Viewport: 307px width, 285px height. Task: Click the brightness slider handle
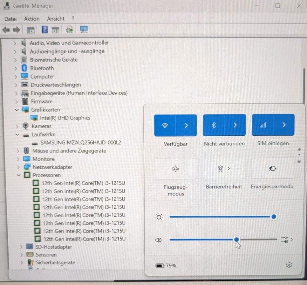pos(274,216)
